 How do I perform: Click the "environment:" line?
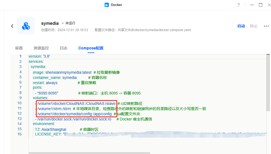point(44,124)
